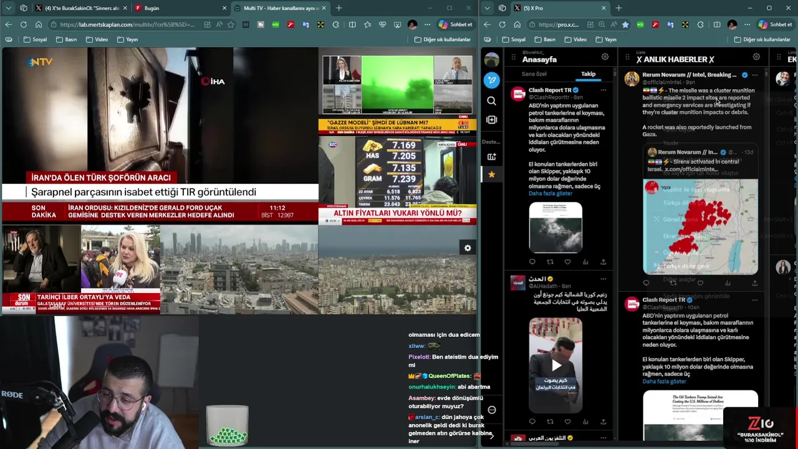Reply to first Clash Report TR post in Anasayfa
The height and width of the screenshot is (449, 798).
[532, 262]
